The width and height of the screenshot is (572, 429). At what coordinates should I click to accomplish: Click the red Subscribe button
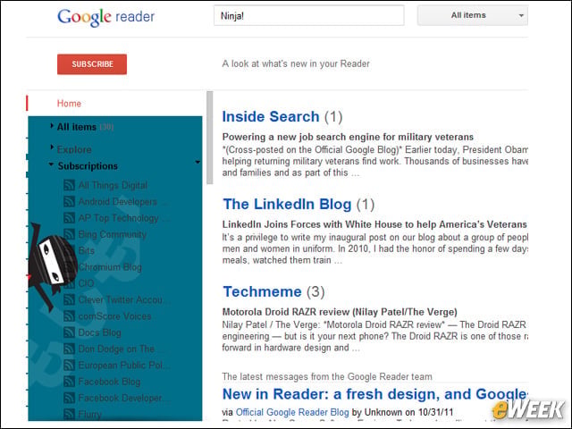(x=92, y=64)
